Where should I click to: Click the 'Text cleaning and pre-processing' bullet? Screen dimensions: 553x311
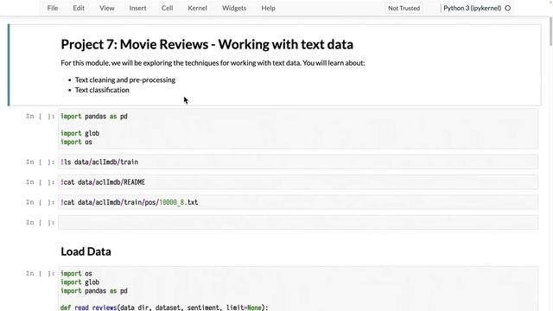(x=124, y=79)
